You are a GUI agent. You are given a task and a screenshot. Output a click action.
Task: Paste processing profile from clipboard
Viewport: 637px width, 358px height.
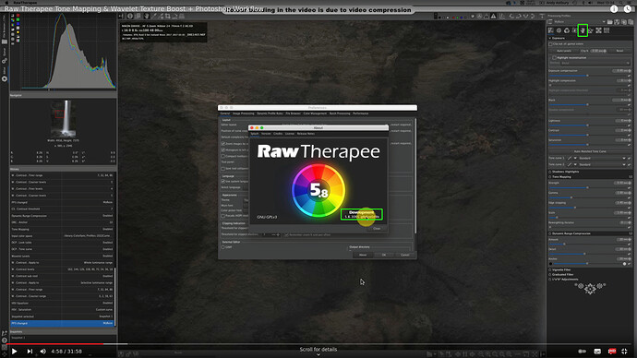click(x=631, y=22)
